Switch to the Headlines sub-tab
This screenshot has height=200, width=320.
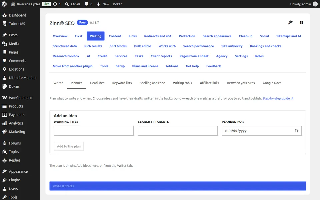click(97, 83)
